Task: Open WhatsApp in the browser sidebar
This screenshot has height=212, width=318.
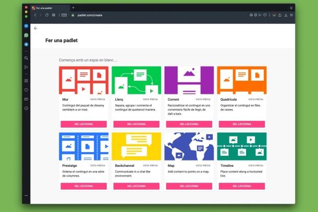Action: point(26,35)
